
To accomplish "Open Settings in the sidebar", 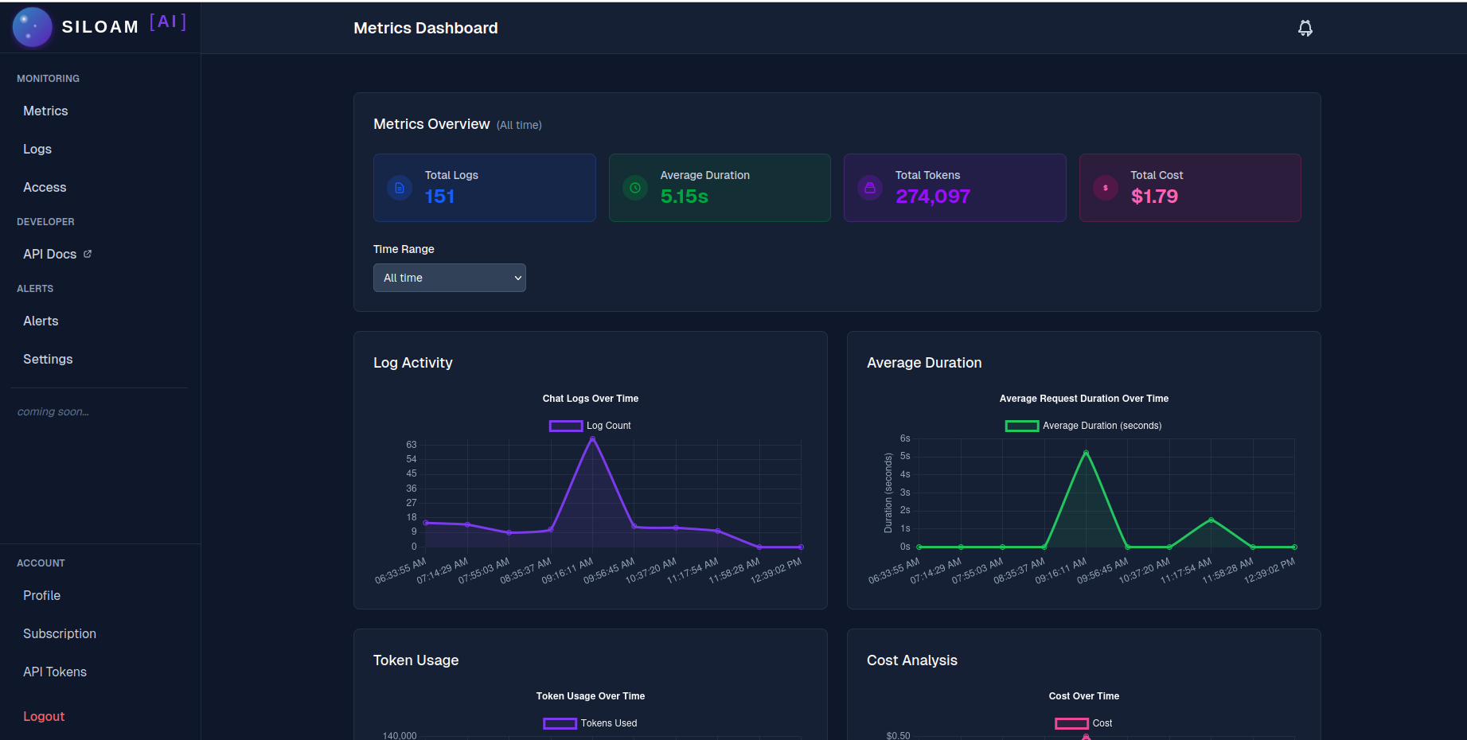I will pos(48,359).
